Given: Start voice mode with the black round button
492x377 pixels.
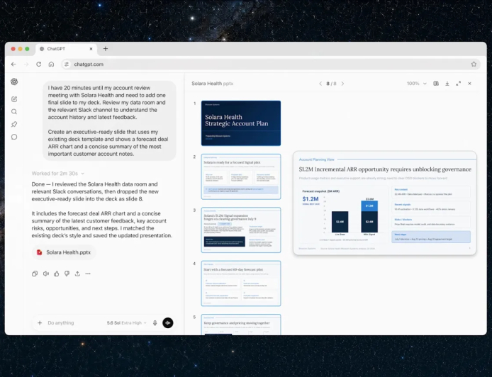Looking at the screenshot, I should (168, 322).
